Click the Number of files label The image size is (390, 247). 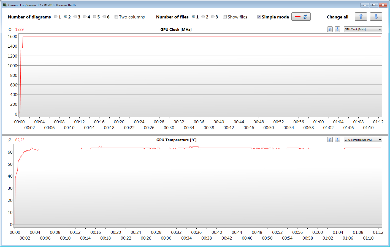click(x=172, y=17)
